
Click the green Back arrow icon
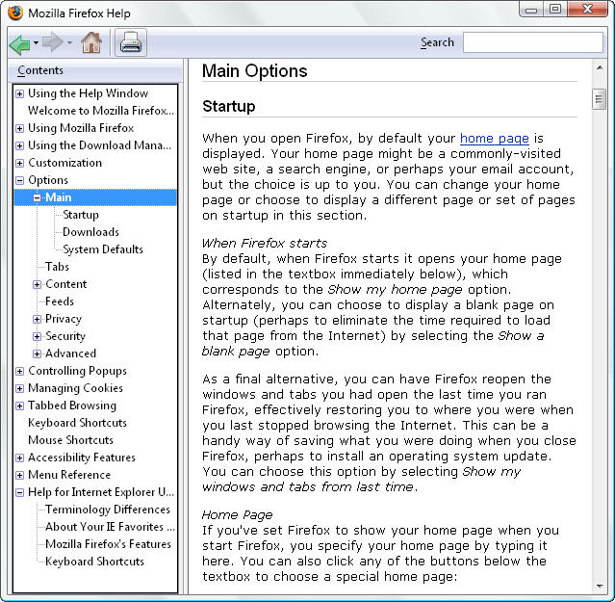tap(19, 43)
